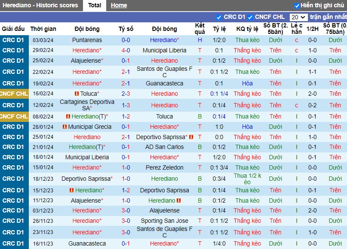Click Sporting San Jose team name
Screen dimensions: 347x249
[x=164, y=221]
